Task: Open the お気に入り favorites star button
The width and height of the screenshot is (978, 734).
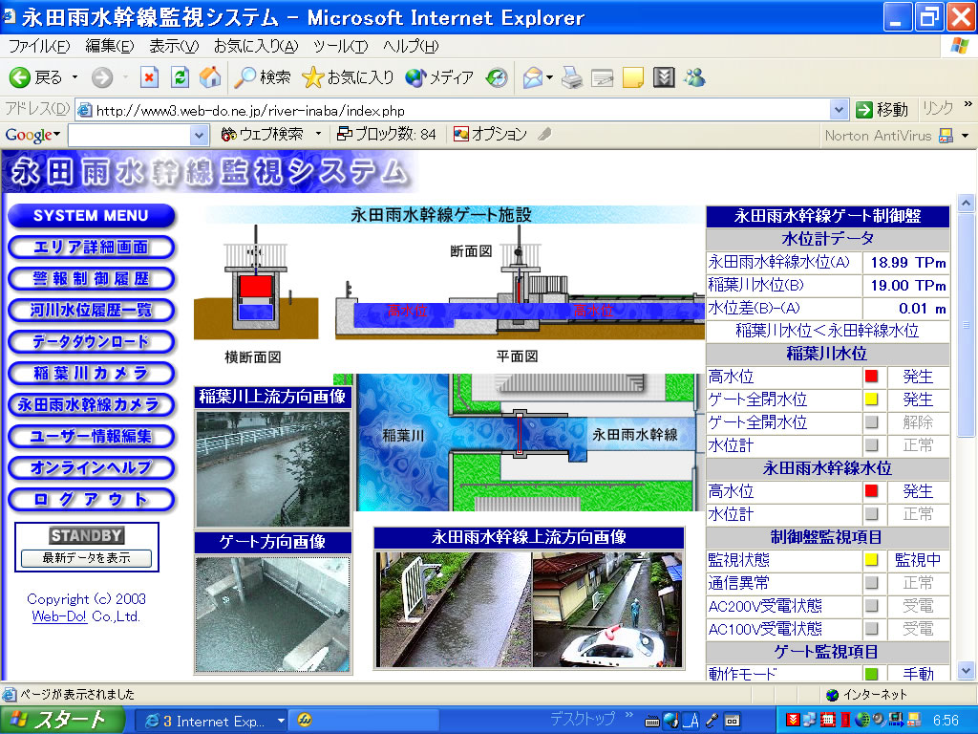Action: (x=348, y=77)
